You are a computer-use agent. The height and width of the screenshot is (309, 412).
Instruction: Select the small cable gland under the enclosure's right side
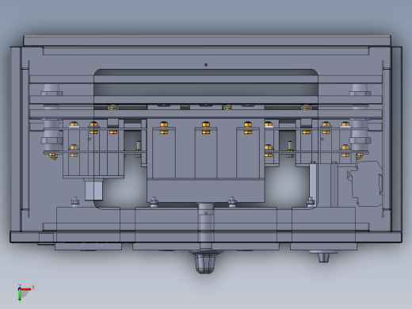point(323,257)
